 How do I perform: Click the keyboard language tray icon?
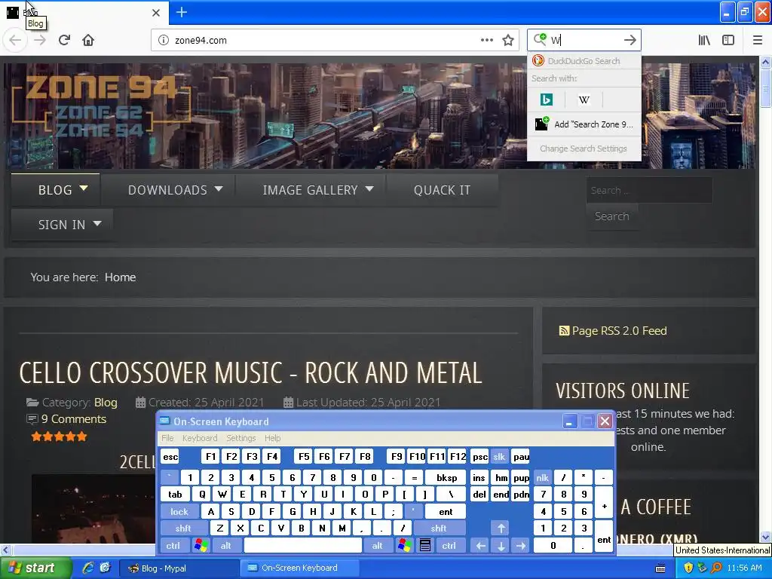pyautogui.click(x=660, y=568)
